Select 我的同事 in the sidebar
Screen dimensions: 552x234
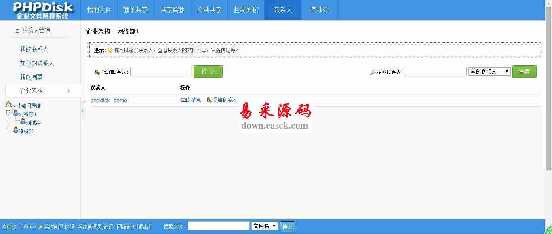coord(32,77)
